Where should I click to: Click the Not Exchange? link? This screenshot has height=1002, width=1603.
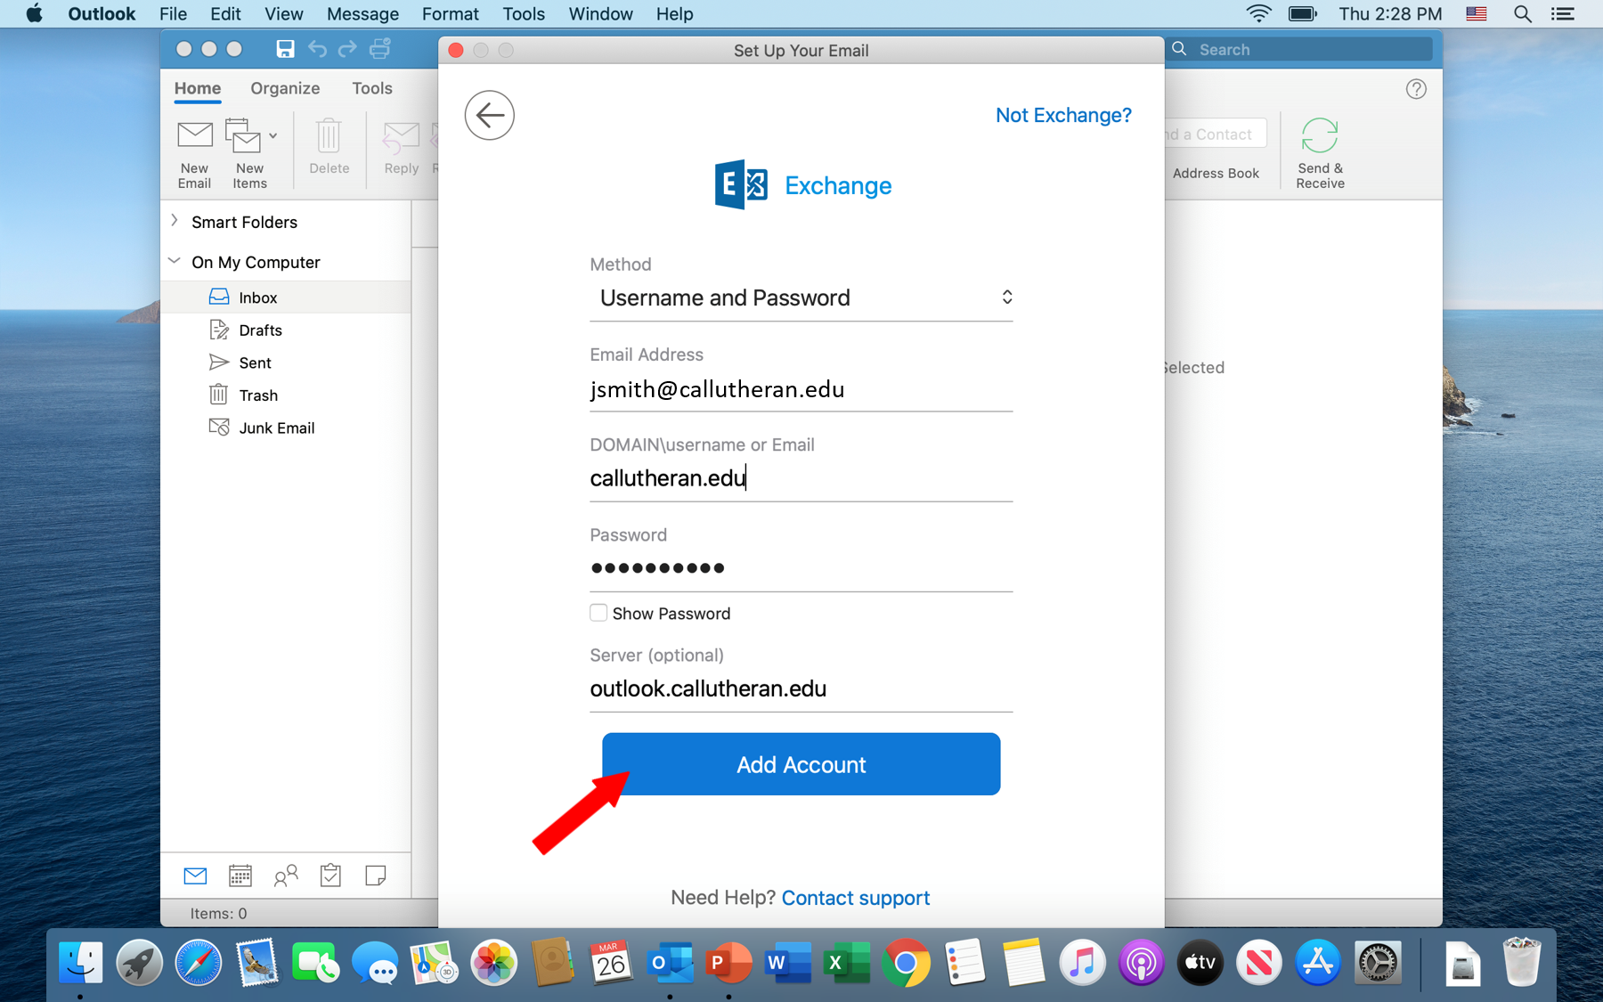[x=1063, y=115]
